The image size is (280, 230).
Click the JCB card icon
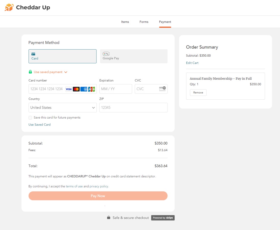click(x=91, y=89)
